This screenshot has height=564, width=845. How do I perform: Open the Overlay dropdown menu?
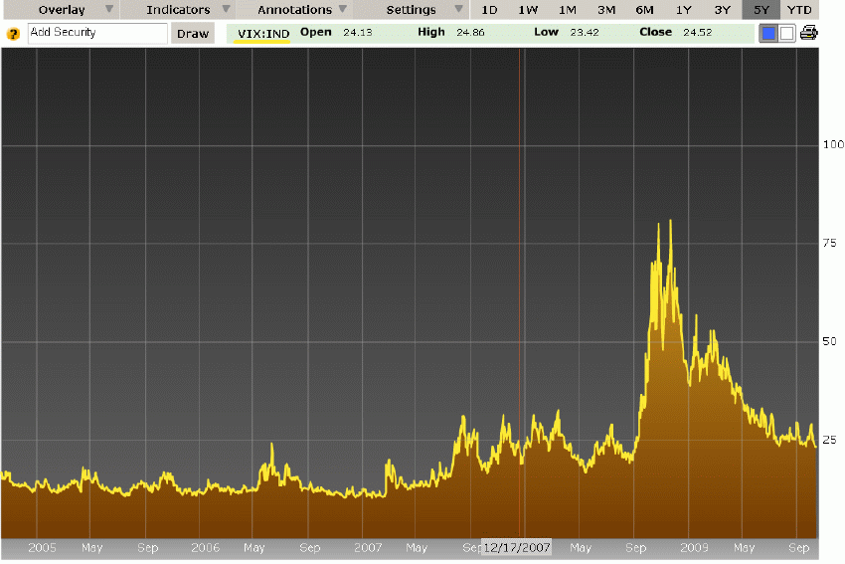tap(60, 10)
